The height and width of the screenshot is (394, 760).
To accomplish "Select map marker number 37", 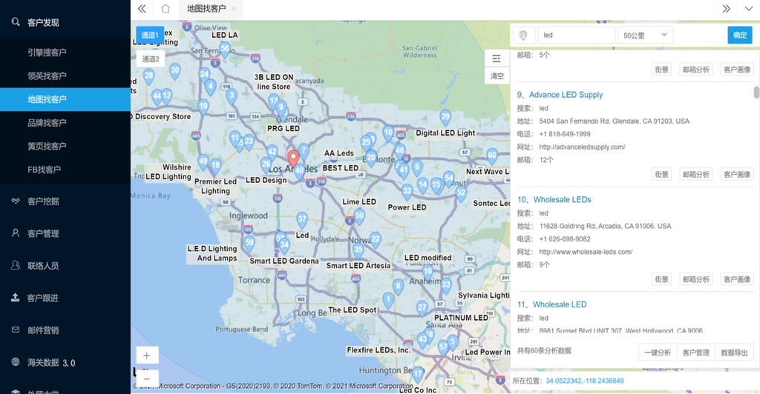I will point(302,219).
